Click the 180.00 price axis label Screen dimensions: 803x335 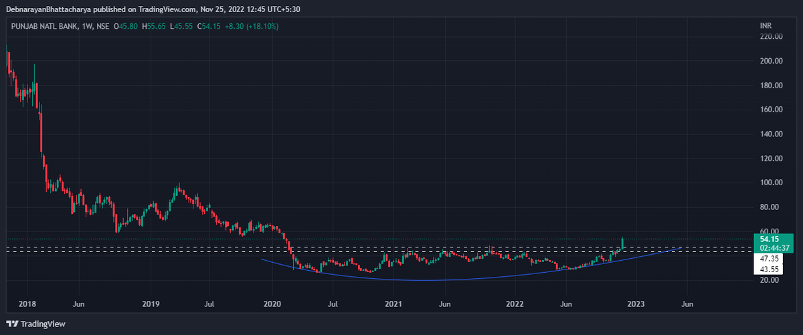772,86
